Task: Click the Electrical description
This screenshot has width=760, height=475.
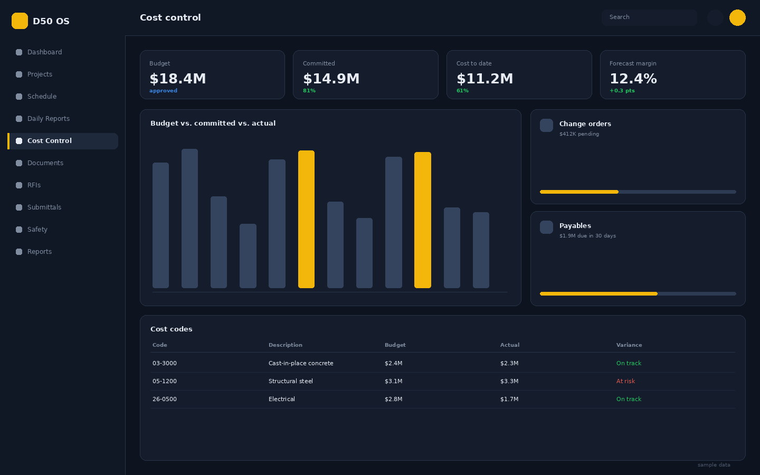Action: [282, 399]
